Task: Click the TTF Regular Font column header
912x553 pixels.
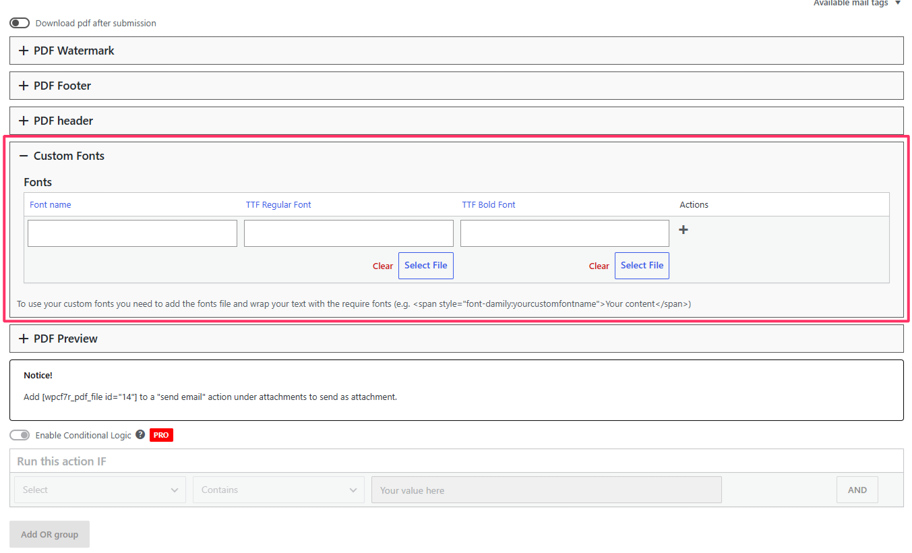Action: 278,205
